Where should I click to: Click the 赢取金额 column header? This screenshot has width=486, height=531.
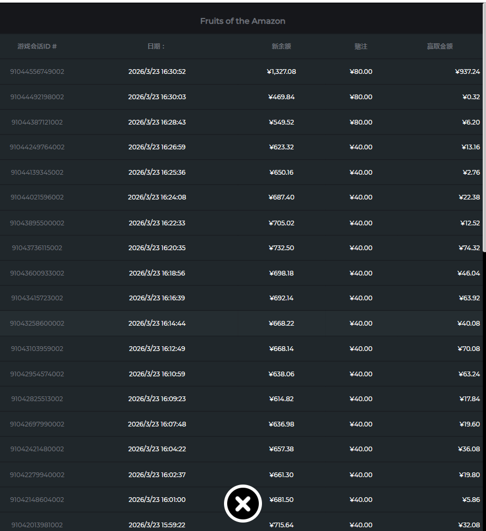click(440, 46)
